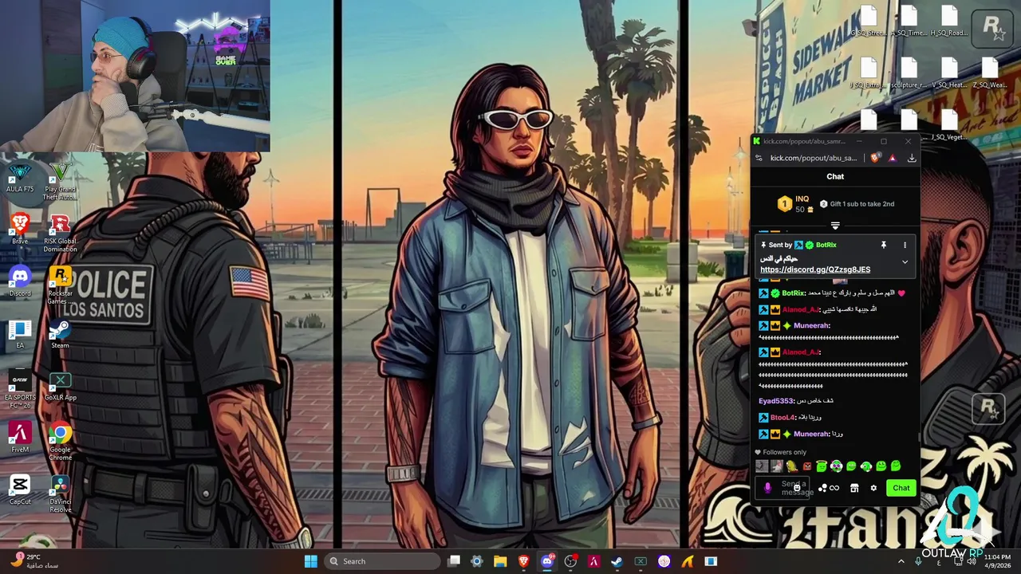The image size is (1021, 574).
Task: Open Google Chrome desktop shortcut
Action: (61, 441)
